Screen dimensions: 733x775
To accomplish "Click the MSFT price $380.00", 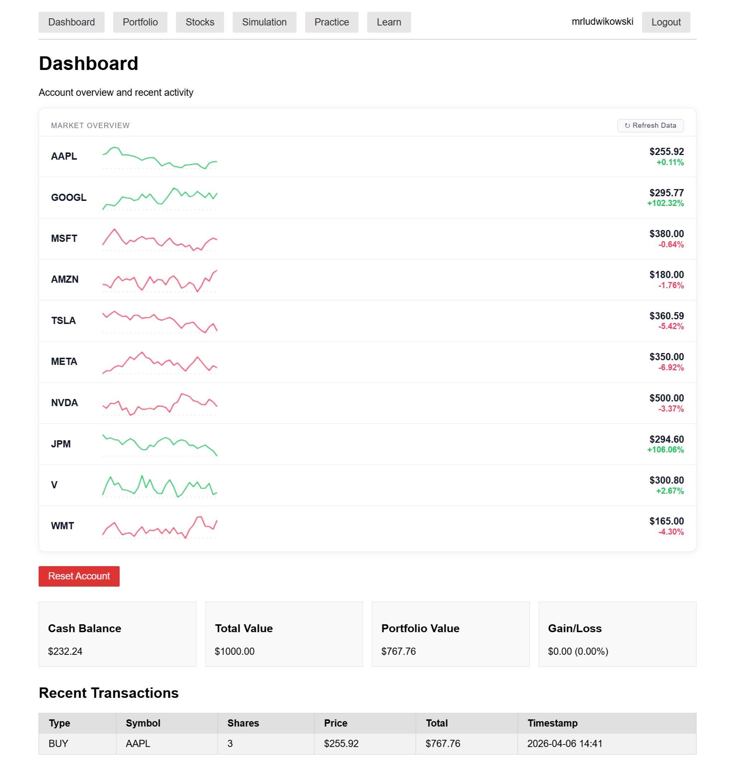I will (667, 234).
